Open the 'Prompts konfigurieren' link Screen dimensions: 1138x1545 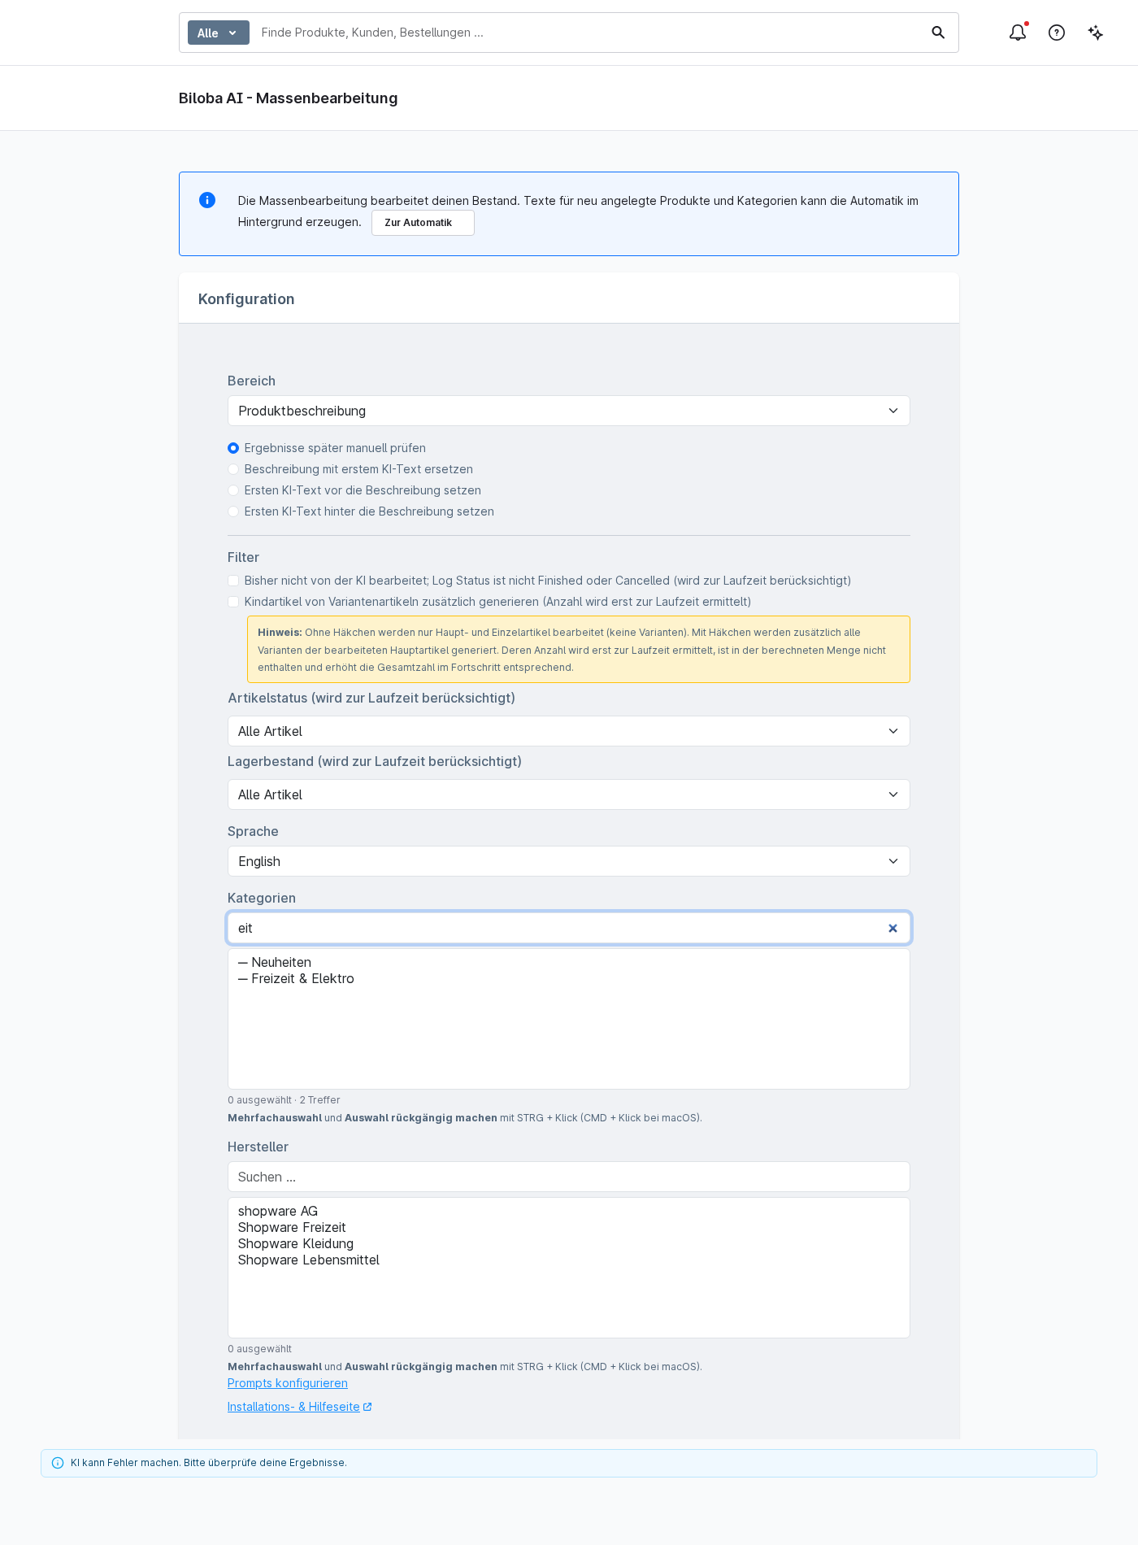pos(288,1383)
